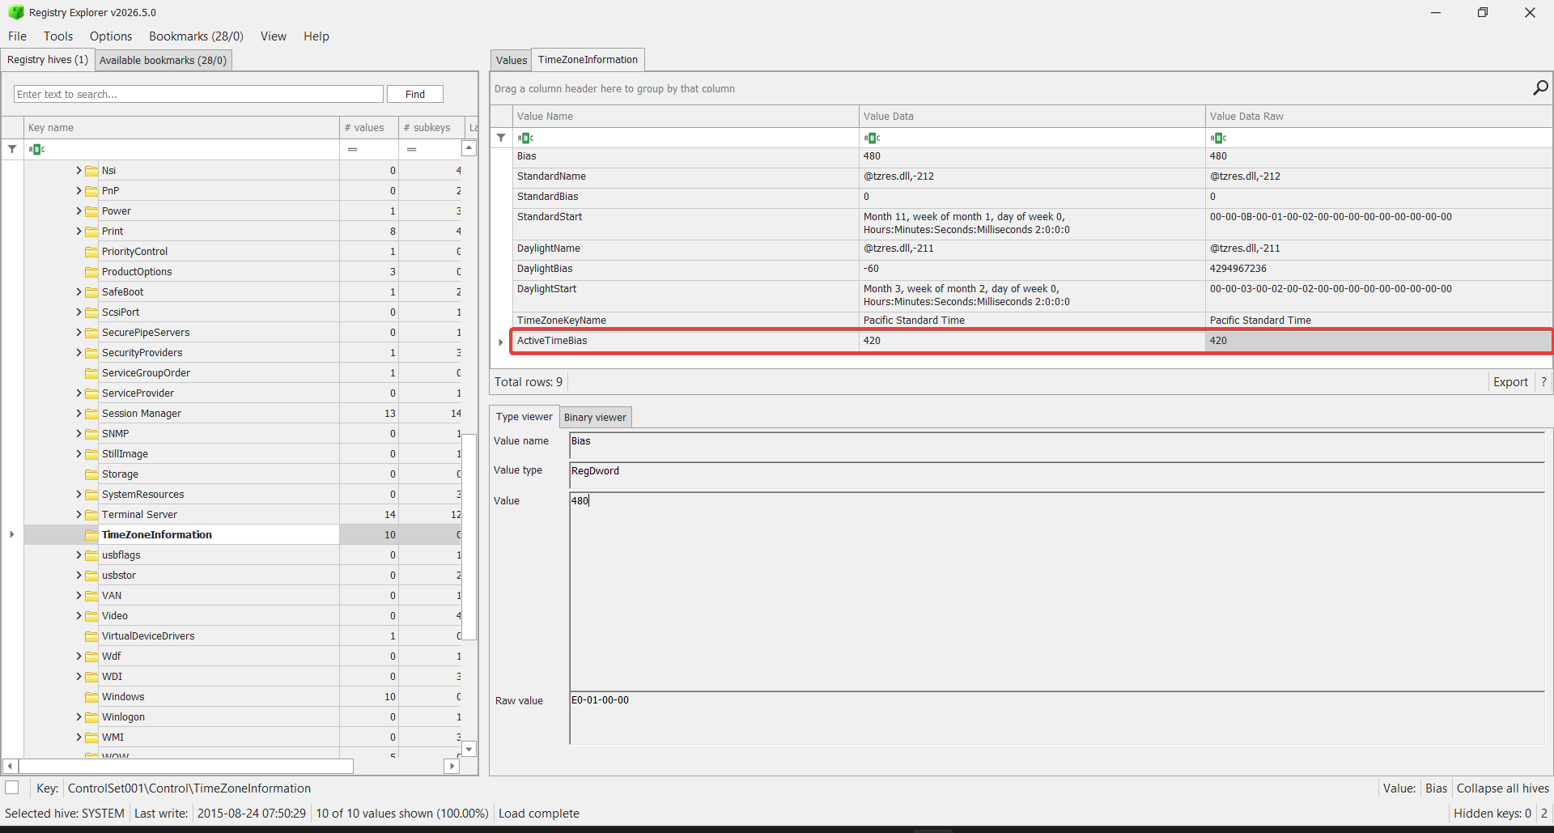Click the Find button

tap(415, 94)
